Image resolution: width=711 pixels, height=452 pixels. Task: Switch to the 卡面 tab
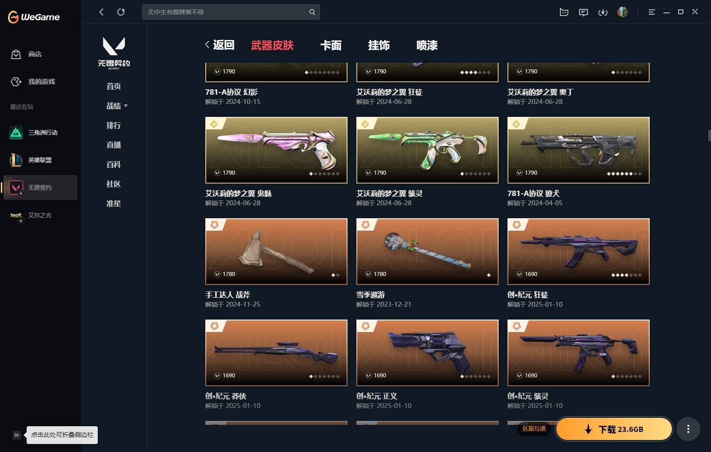click(331, 45)
